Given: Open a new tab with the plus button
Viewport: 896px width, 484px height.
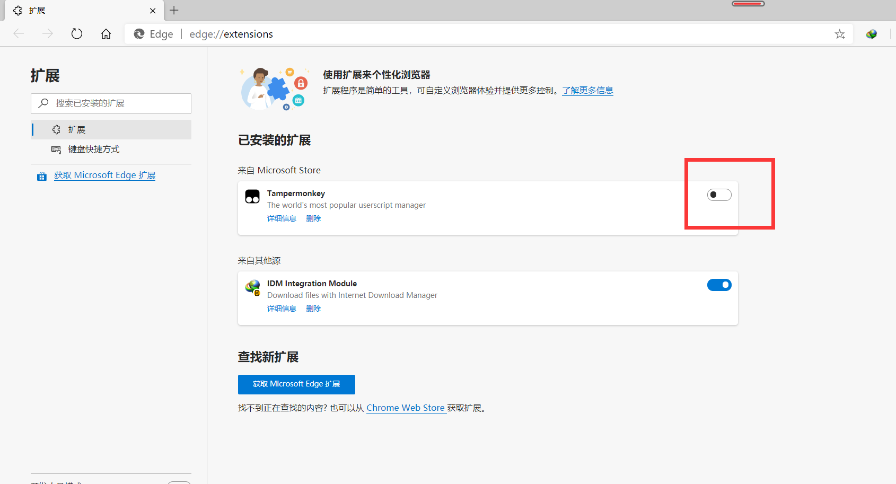Looking at the screenshot, I should [x=174, y=10].
